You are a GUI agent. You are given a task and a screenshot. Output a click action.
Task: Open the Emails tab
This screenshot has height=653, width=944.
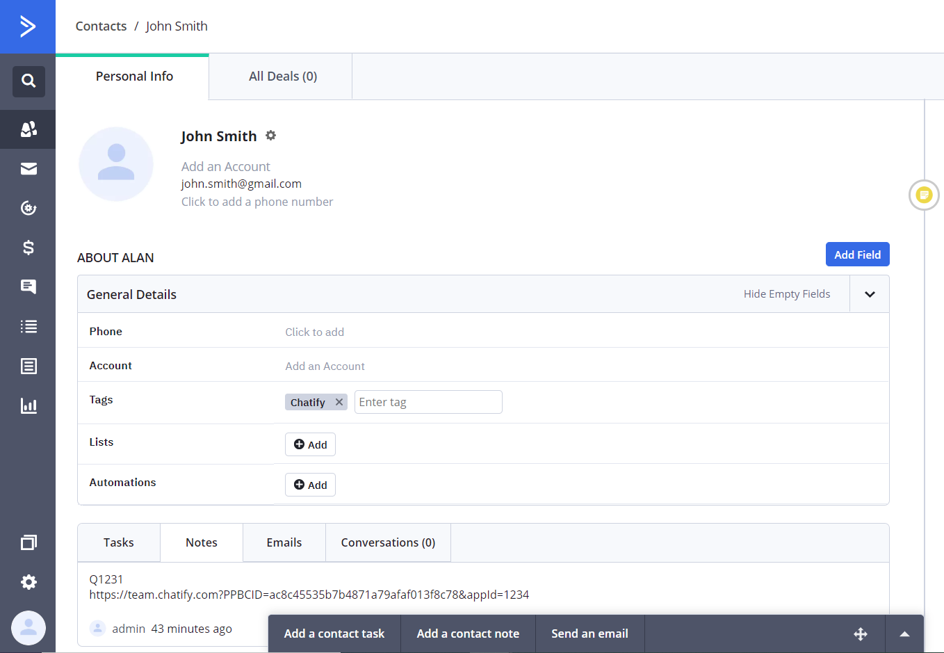[284, 542]
